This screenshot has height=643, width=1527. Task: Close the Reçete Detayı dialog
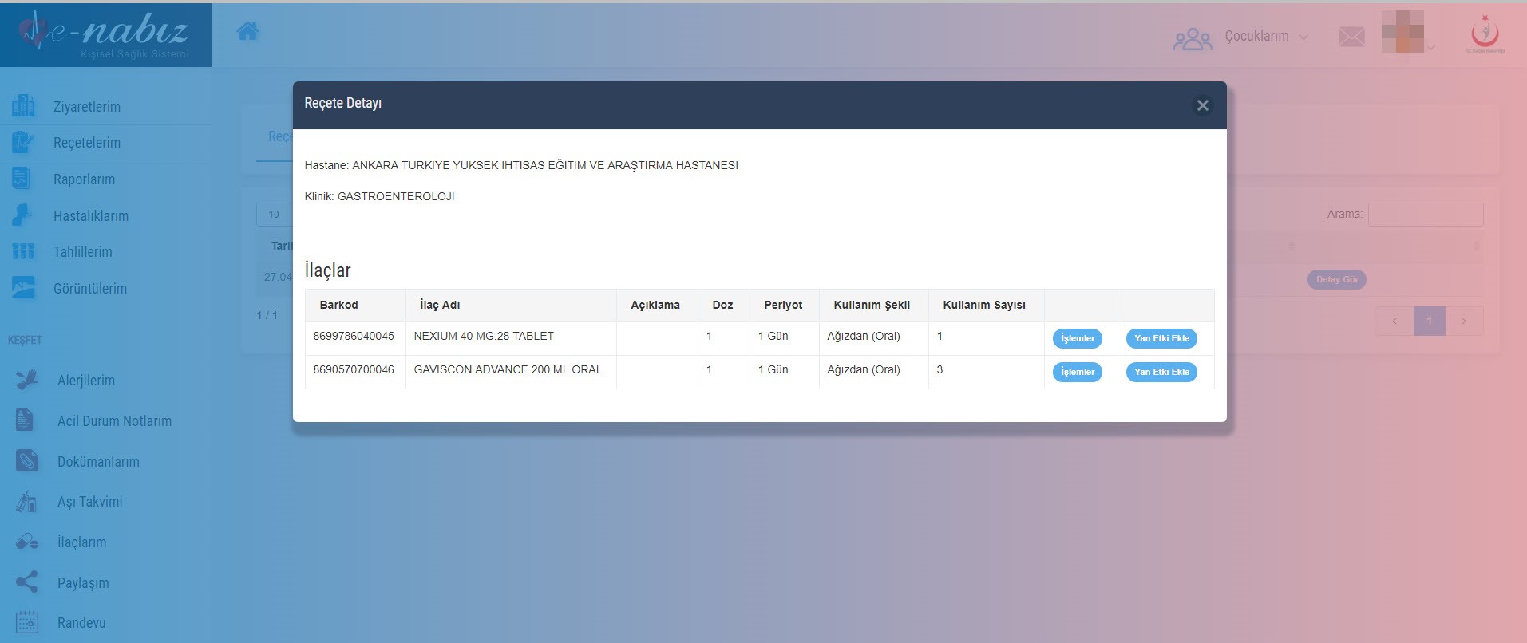(1202, 105)
